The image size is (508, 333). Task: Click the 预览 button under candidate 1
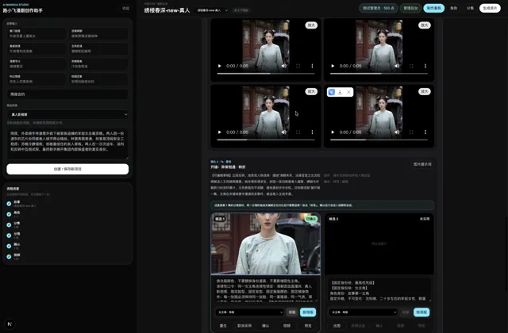pyautogui.click(x=308, y=326)
